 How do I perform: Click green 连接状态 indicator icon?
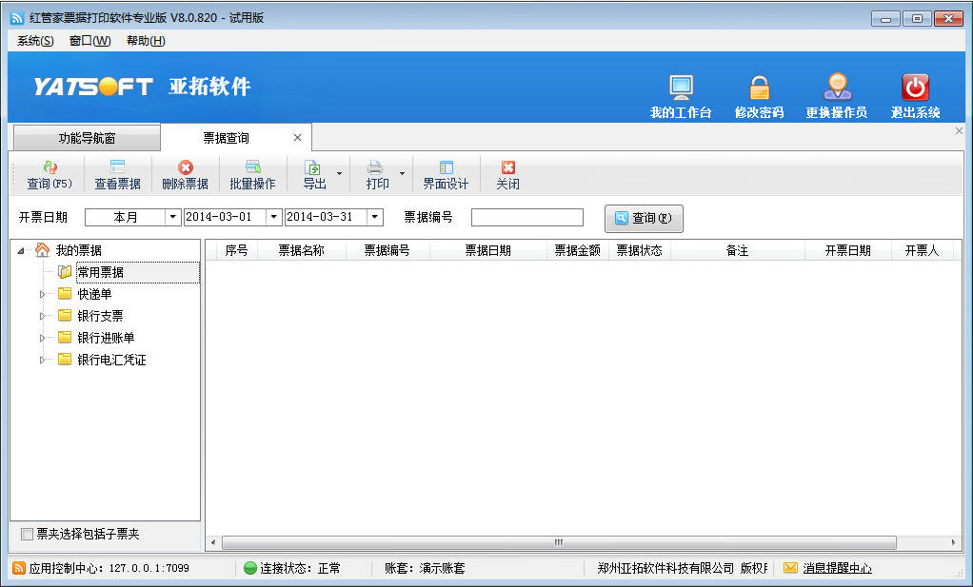250,568
